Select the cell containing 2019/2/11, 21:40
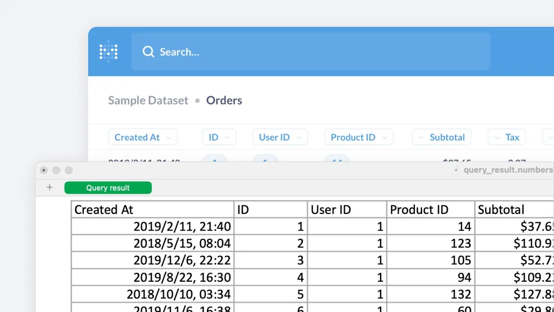The height and width of the screenshot is (312, 554). (152, 227)
